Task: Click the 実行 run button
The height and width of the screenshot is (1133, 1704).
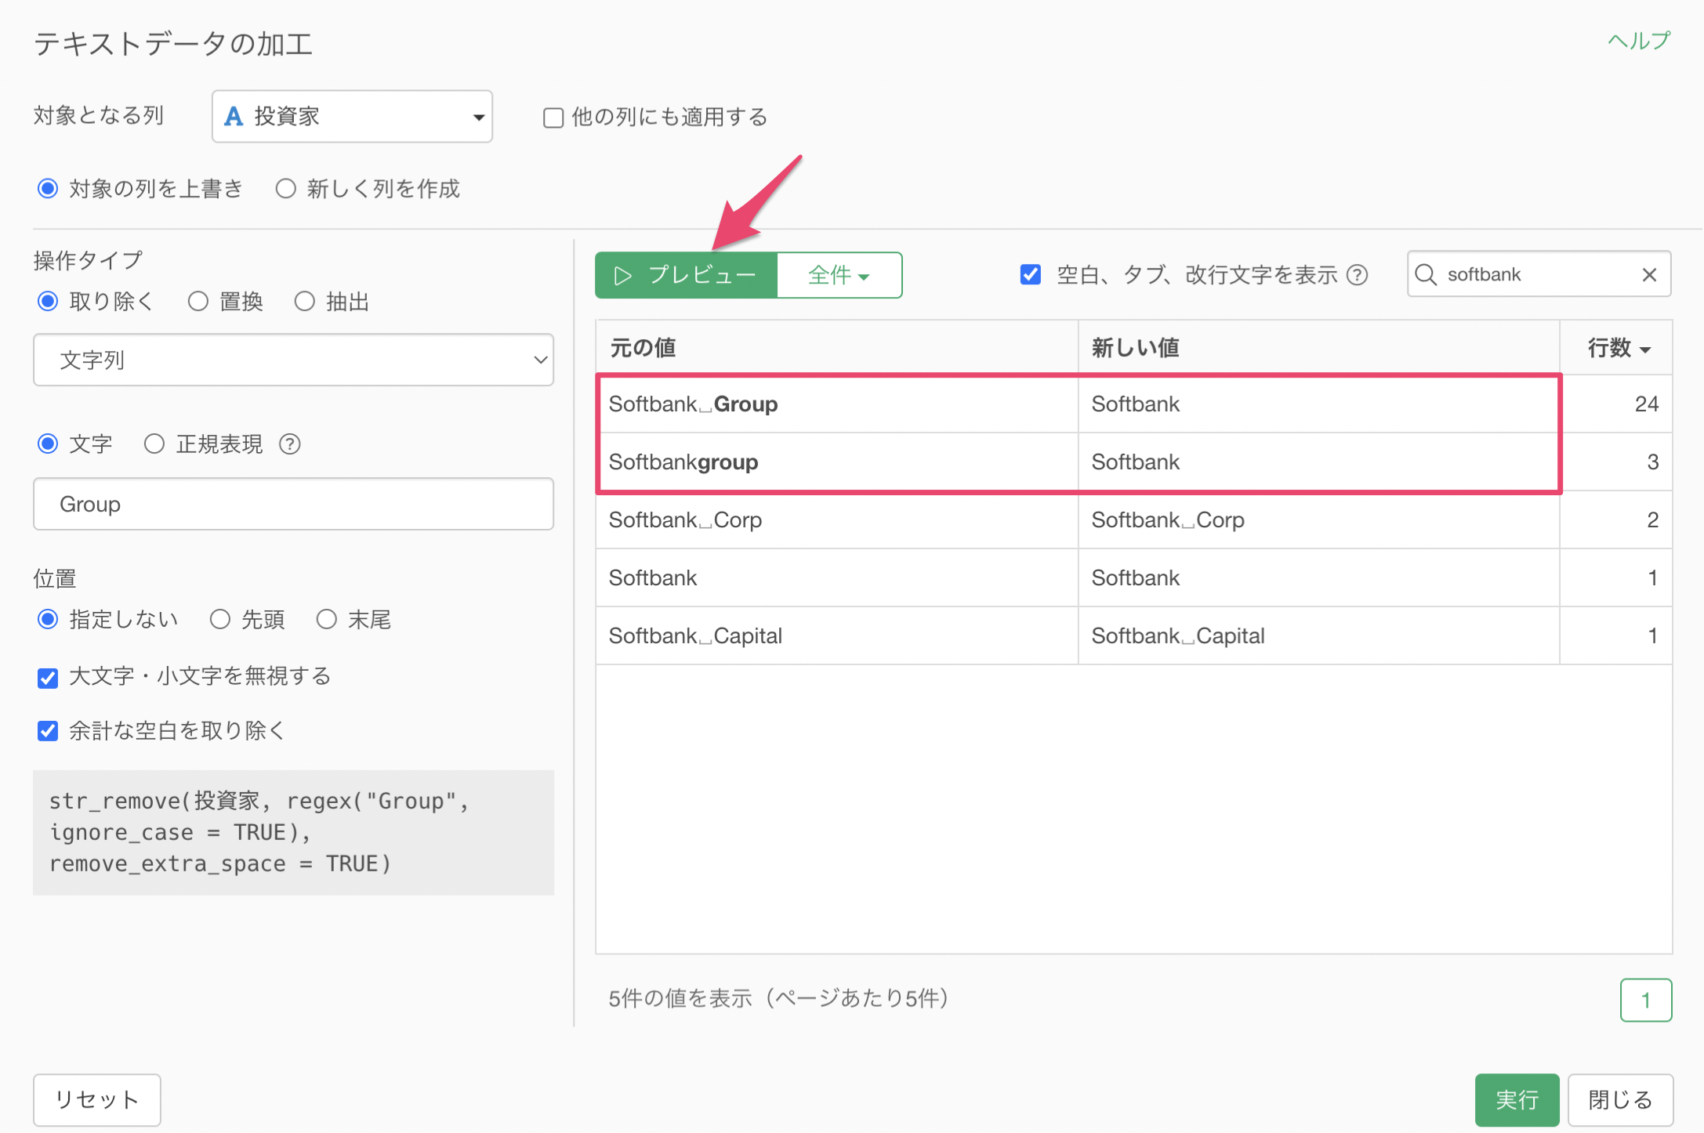Action: coord(1517,1100)
